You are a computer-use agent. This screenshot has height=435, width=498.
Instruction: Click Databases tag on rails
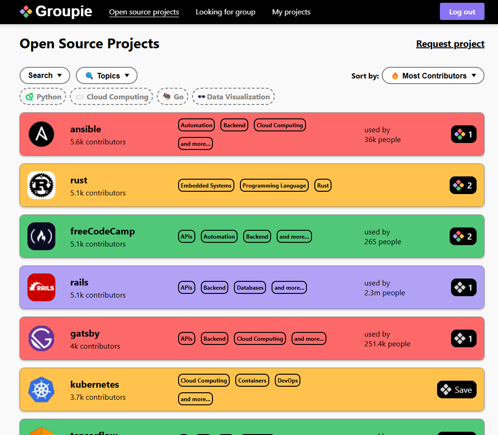tap(250, 287)
